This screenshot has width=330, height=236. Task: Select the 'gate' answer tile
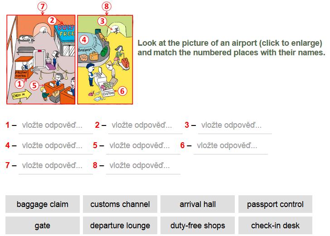tap(43, 226)
